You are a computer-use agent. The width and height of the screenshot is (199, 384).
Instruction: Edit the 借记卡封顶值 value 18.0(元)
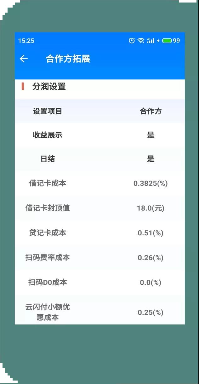(x=151, y=208)
